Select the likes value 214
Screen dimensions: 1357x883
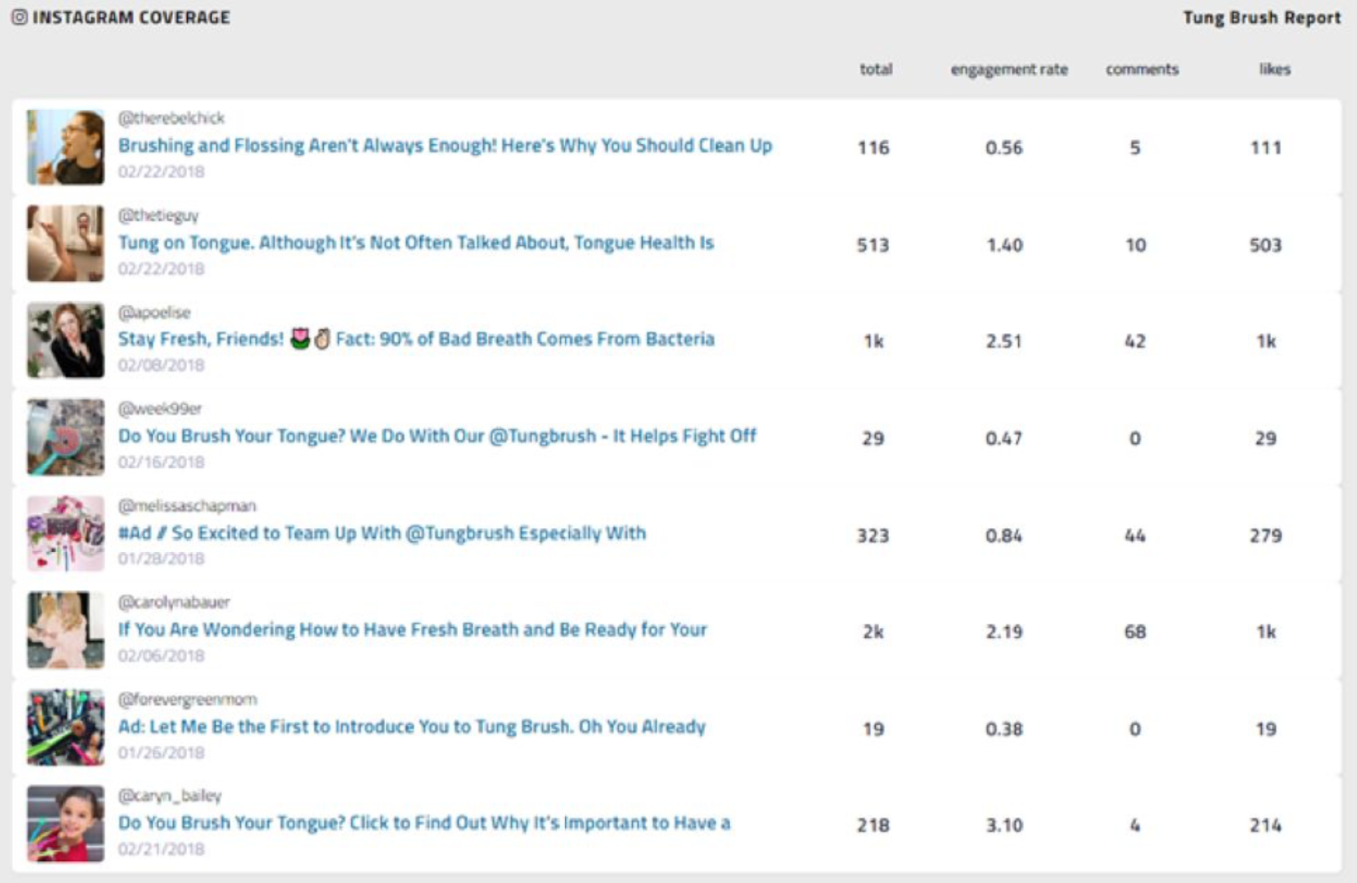(x=1266, y=825)
